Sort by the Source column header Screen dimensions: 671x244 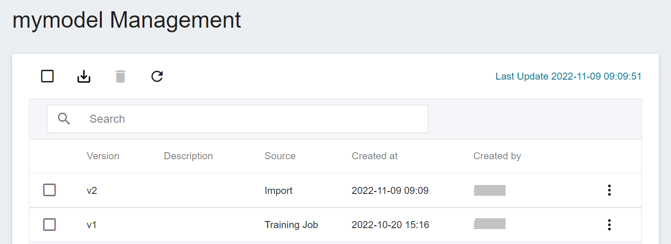pos(280,156)
